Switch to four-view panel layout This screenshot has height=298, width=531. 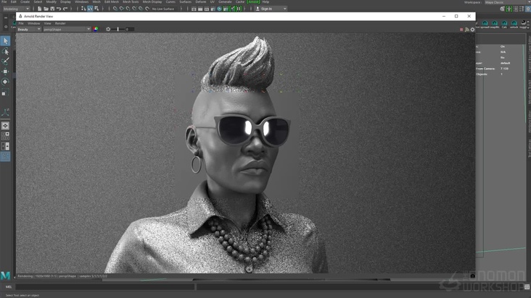[5, 136]
